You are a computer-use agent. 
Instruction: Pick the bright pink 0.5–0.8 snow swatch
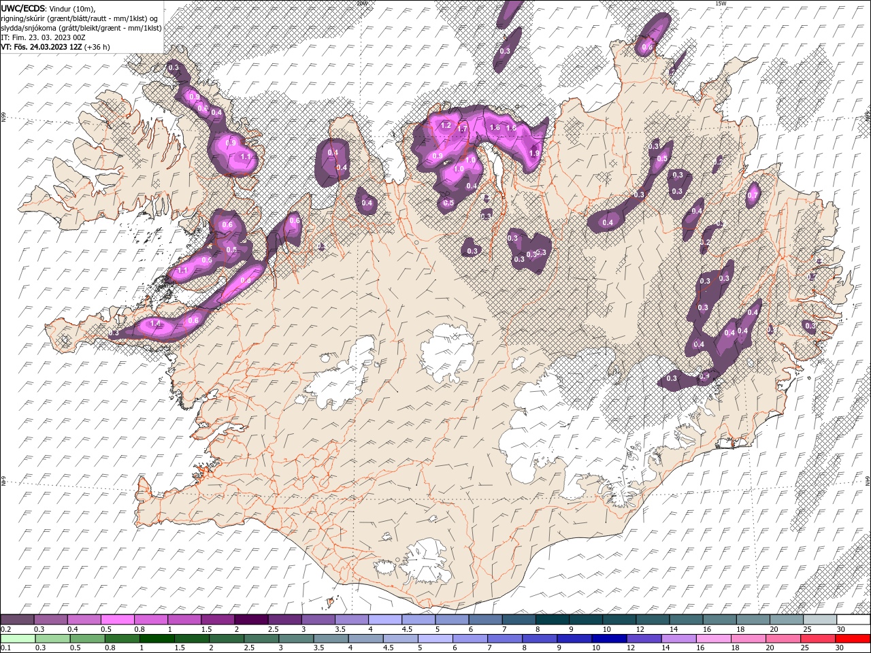click(117, 620)
